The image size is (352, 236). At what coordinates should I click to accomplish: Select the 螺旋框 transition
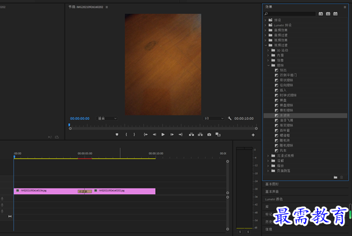click(x=285, y=135)
